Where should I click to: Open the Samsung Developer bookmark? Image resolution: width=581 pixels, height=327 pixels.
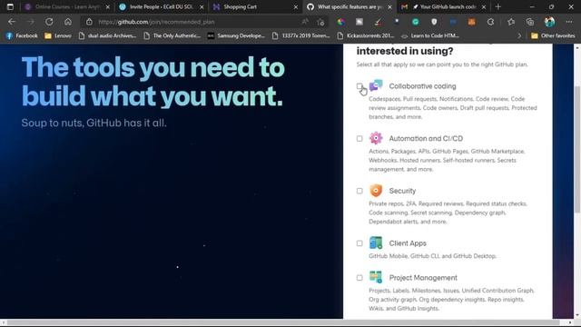click(236, 36)
